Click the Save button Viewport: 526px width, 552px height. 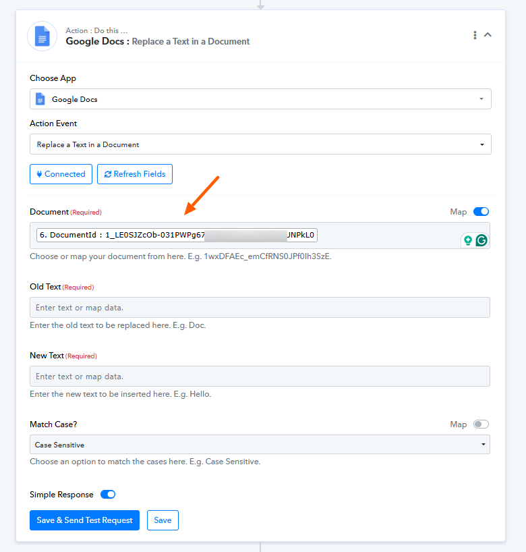tap(163, 520)
